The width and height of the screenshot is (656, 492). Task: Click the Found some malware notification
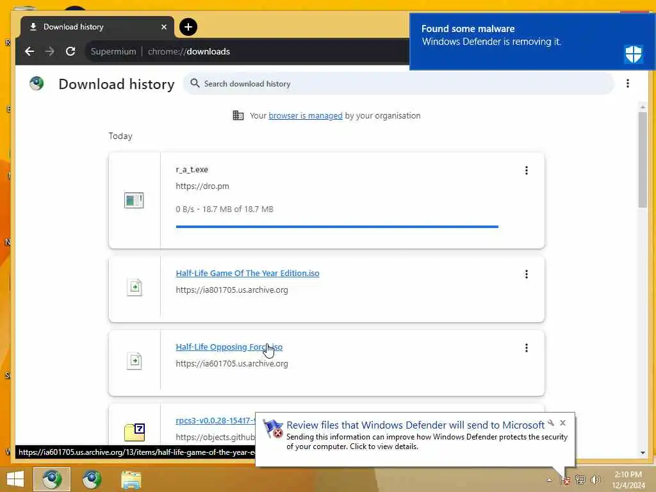click(532, 42)
